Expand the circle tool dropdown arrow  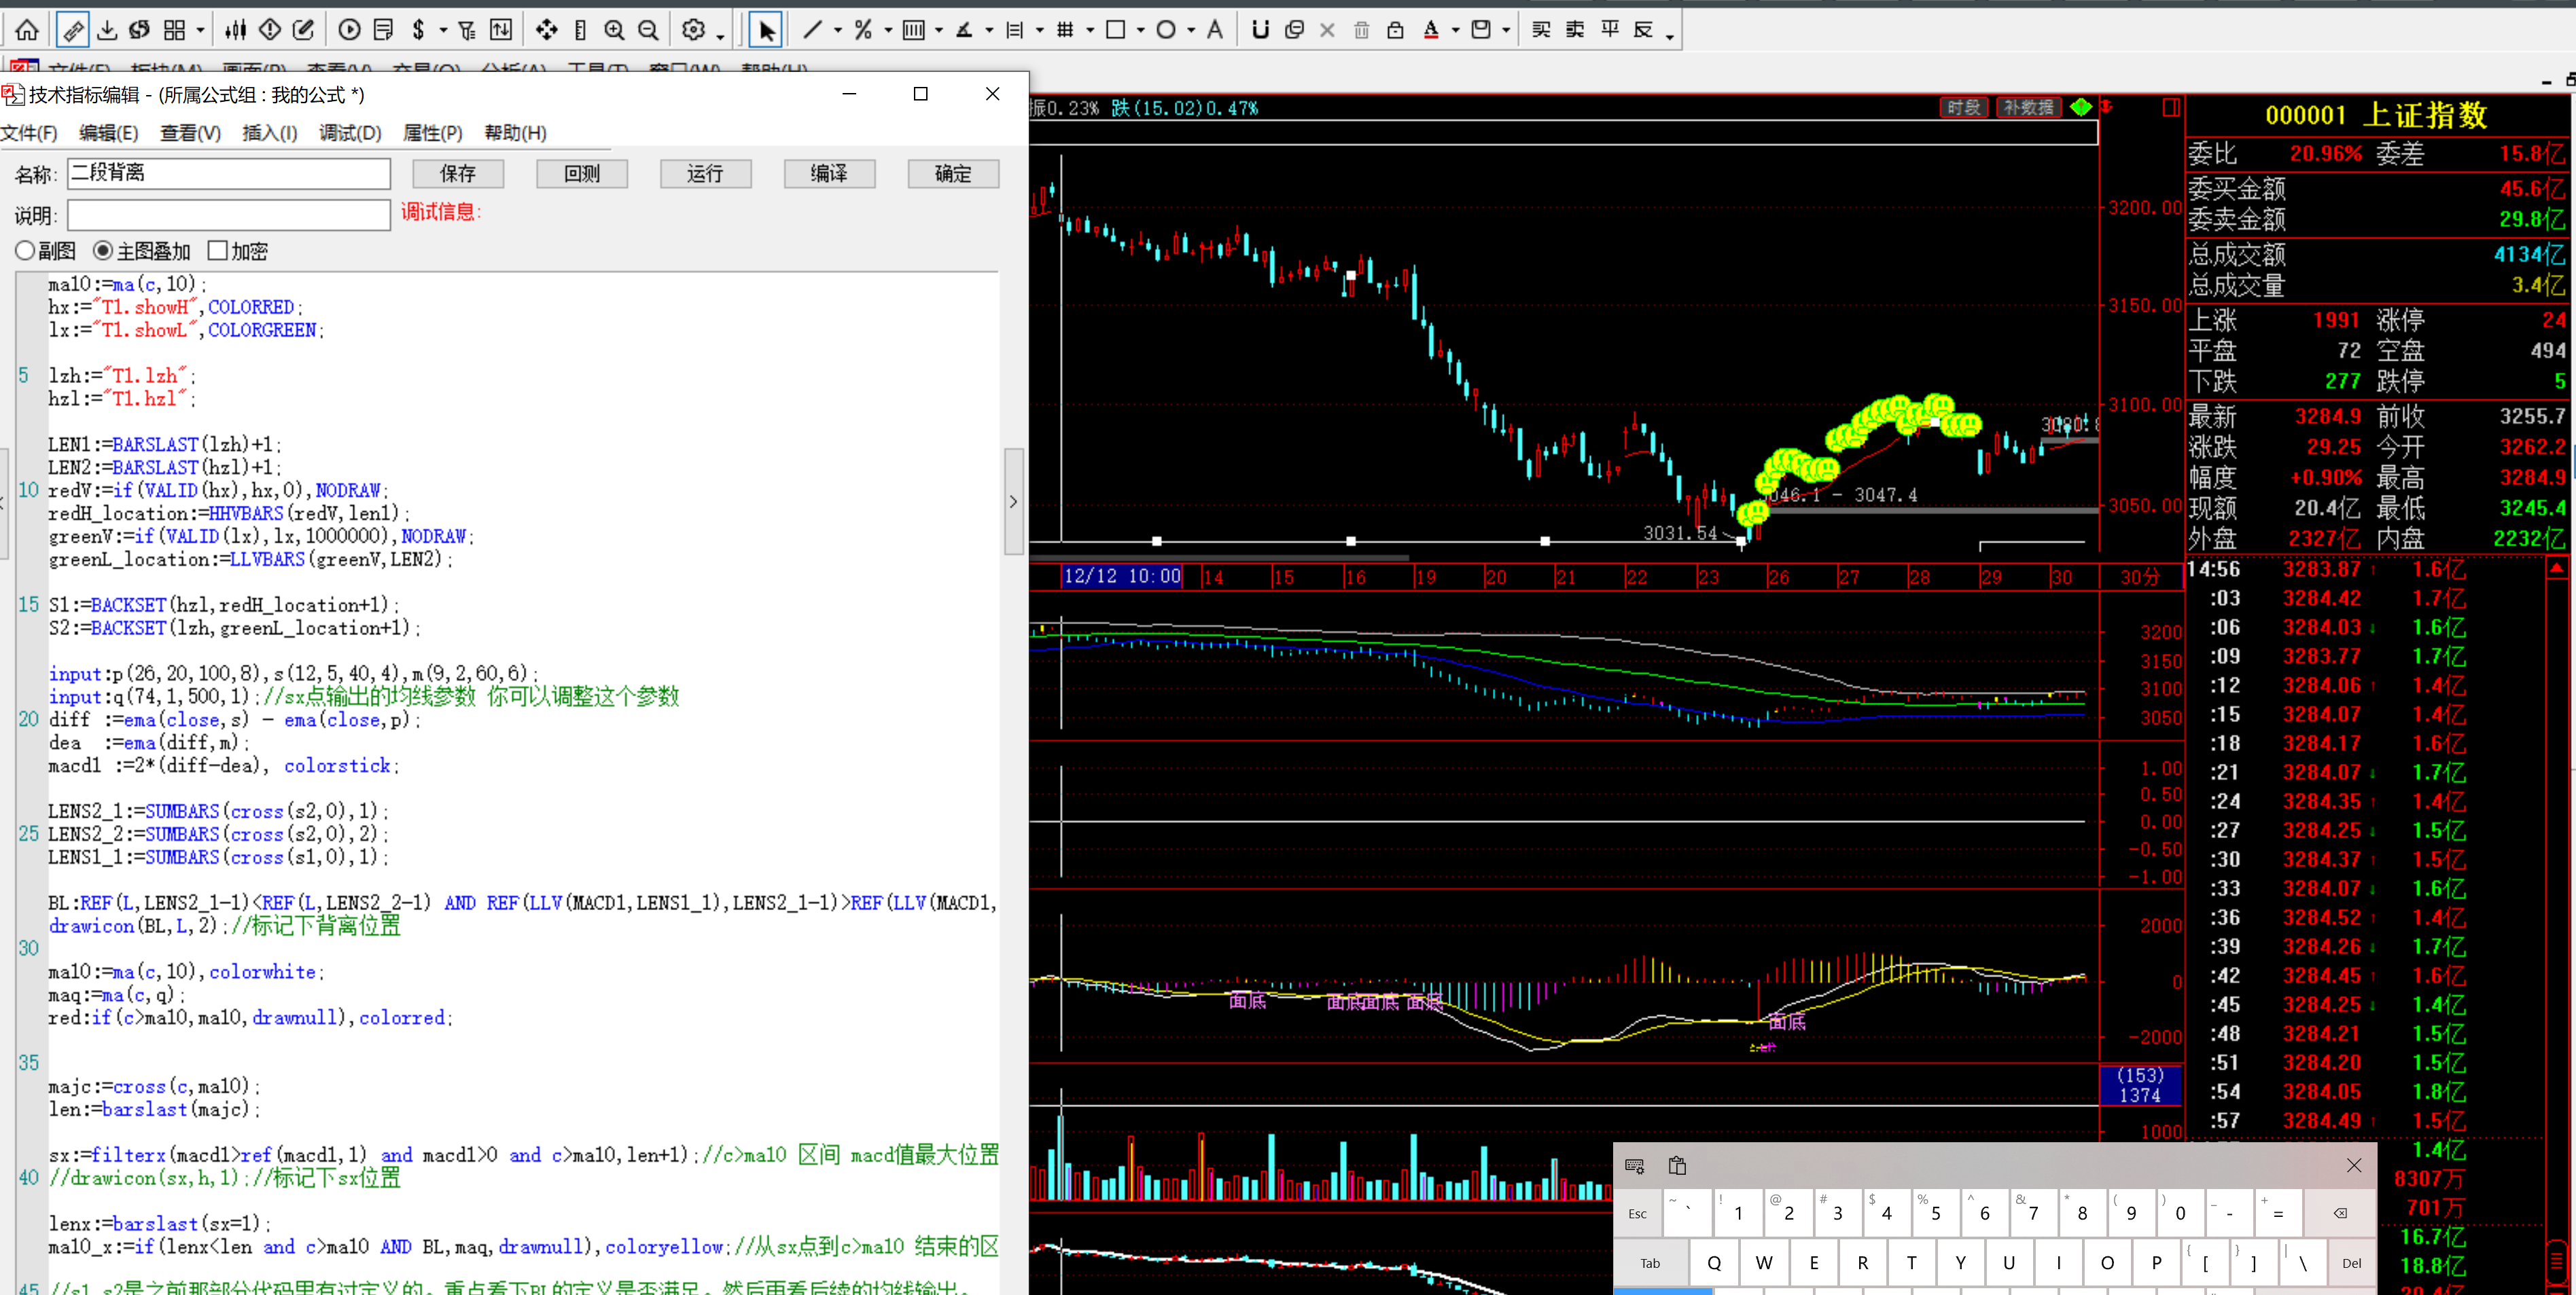pyautogui.click(x=1190, y=31)
